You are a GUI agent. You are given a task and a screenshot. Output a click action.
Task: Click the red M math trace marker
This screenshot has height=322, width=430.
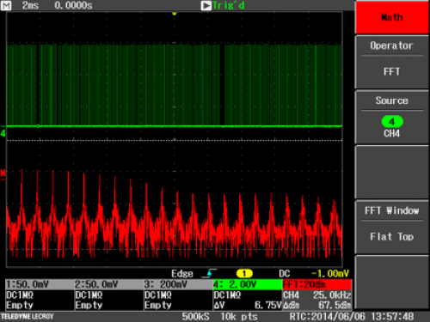(3, 173)
